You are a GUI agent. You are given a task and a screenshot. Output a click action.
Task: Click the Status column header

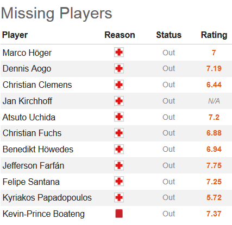point(169,35)
